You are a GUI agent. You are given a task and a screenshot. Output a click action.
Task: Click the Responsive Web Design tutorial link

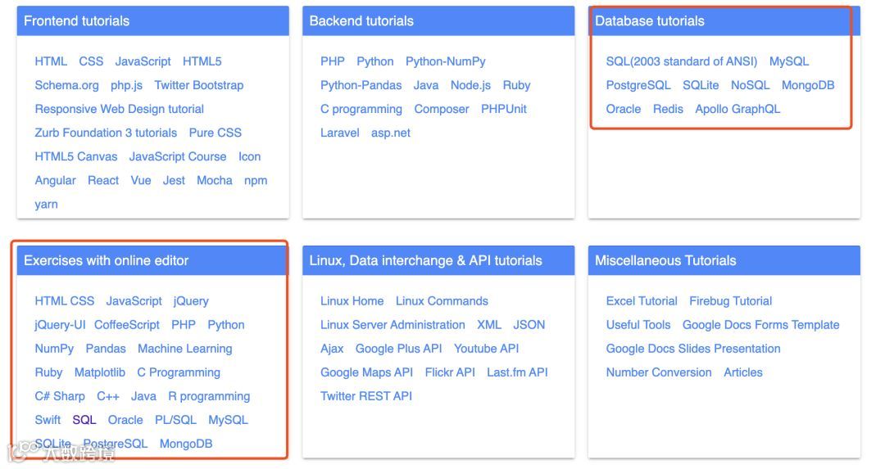(119, 109)
